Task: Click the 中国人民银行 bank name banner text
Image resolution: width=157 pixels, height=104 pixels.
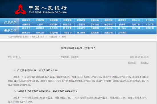Action: click(48, 8)
